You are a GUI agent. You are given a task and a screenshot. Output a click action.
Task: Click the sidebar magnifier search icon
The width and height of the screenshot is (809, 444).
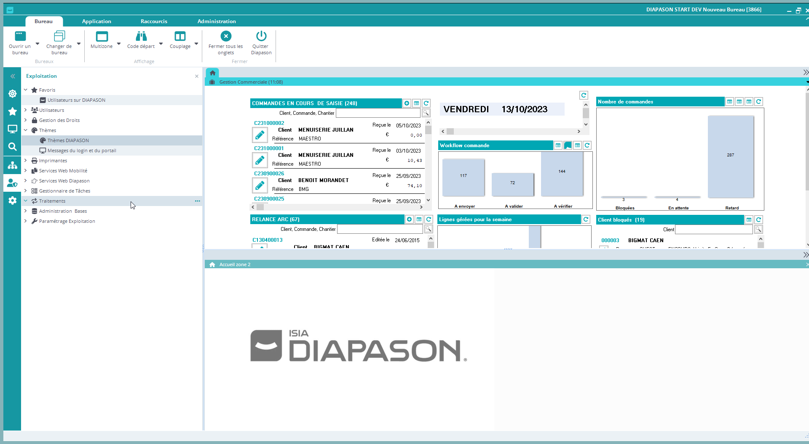(x=12, y=147)
